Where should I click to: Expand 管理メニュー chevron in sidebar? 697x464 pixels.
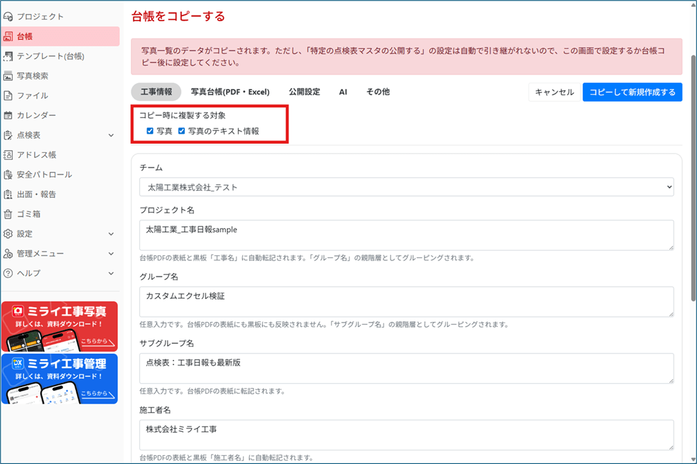pos(111,254)
